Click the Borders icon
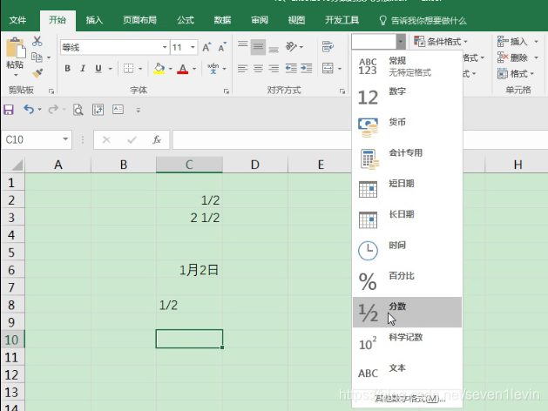The image size is (548, 411). pos(128,69)
